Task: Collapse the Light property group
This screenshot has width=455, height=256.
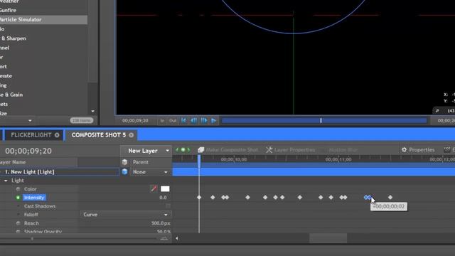Action: point(6,181)
